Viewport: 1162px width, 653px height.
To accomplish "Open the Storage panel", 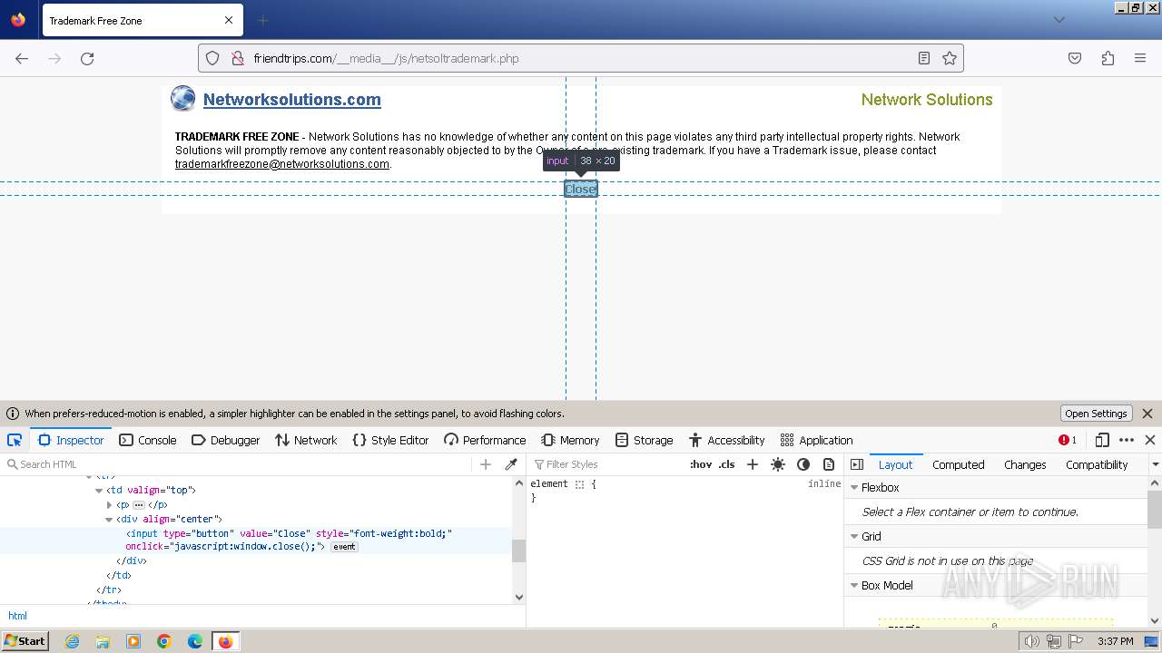I will tap(644, 440).
